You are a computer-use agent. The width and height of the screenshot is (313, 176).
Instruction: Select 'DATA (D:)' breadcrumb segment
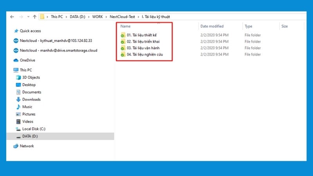[x=77, y=17]
